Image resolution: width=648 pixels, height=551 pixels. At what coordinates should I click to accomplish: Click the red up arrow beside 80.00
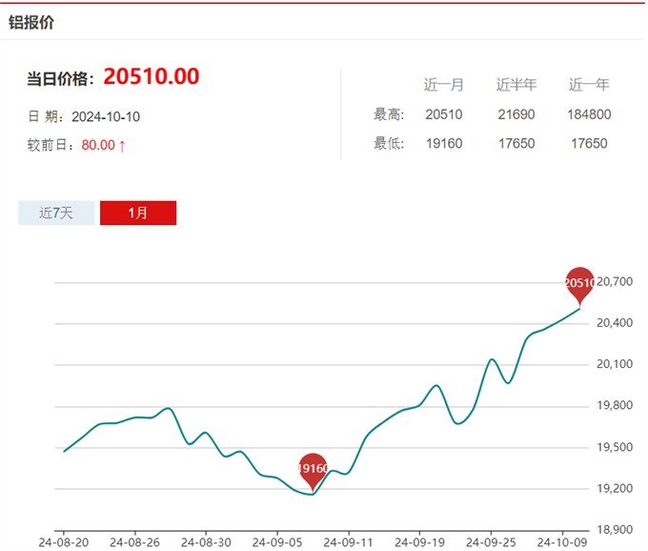(x=122, y=146)
